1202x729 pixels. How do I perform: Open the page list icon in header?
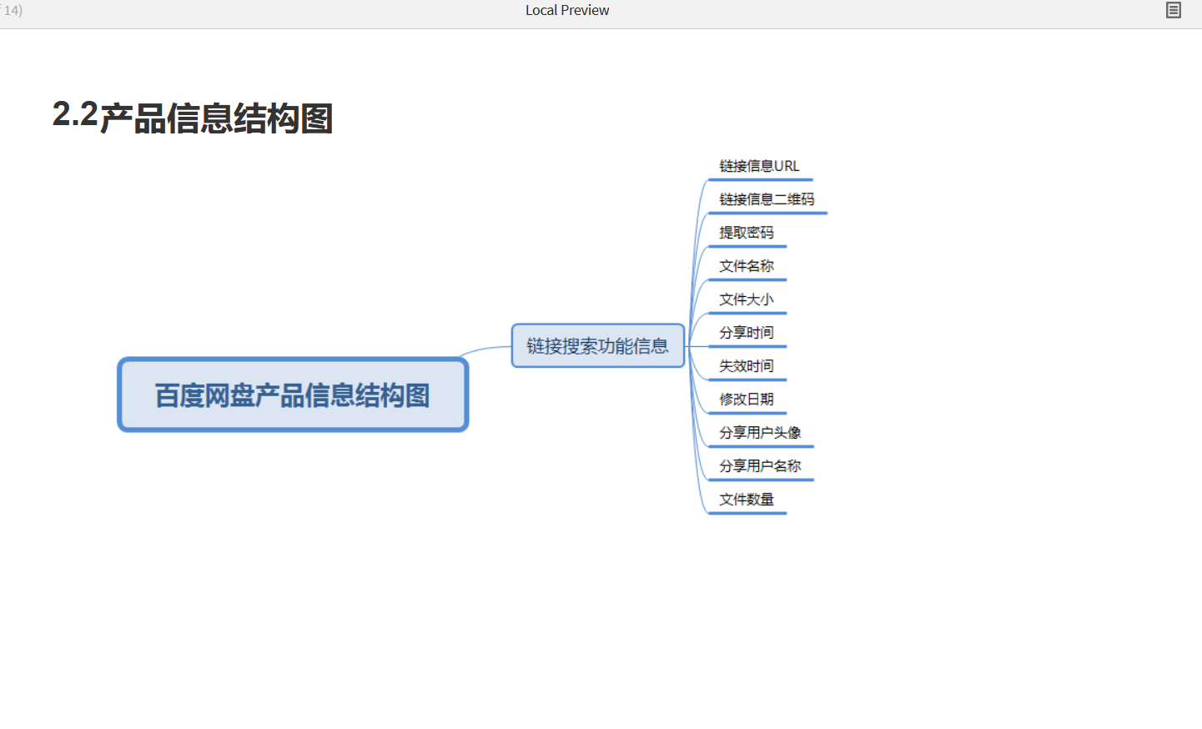click(1173, 10)
